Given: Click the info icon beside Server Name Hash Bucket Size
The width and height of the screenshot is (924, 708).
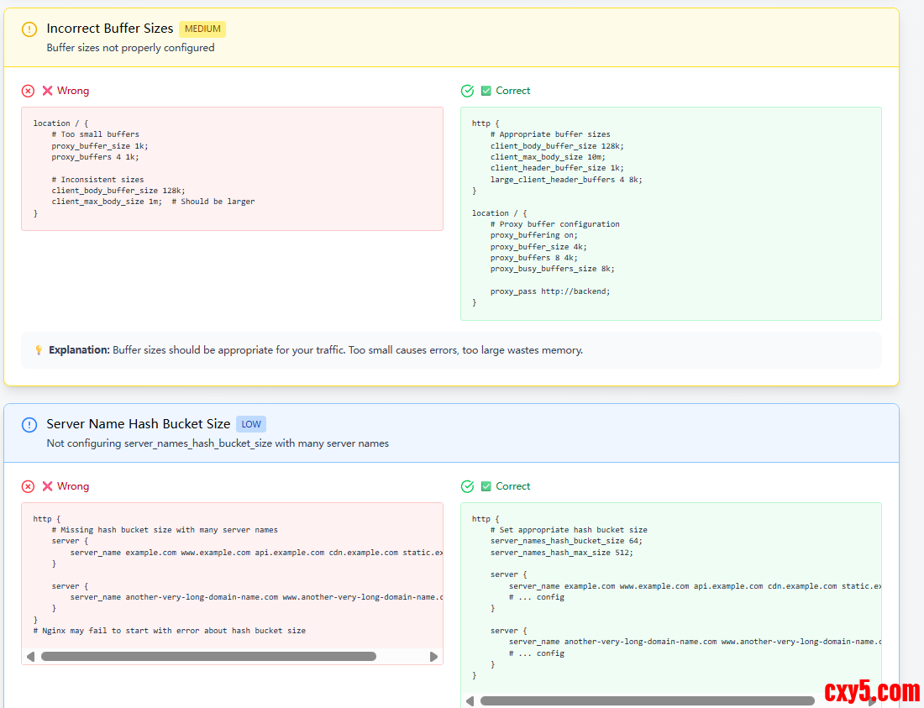Looking at the screenshot, I should point(29,425).
